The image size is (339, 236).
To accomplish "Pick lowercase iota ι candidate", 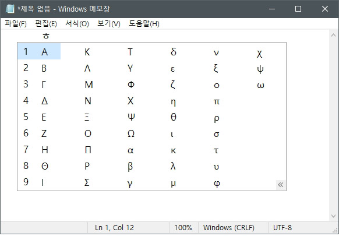I will pyautogui.click(x=172, y=135).
